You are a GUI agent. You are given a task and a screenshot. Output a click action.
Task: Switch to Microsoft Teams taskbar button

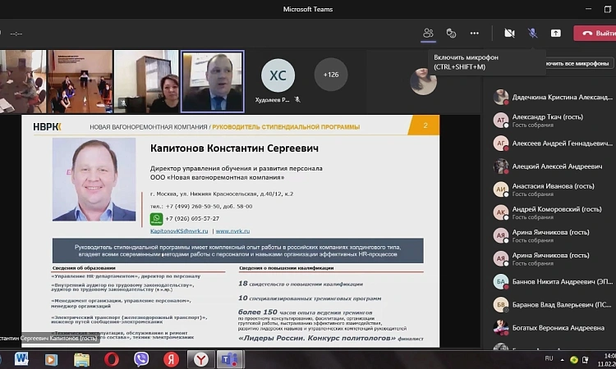[230, 360]
